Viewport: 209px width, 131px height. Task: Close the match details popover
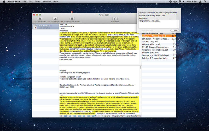(175, 30)
